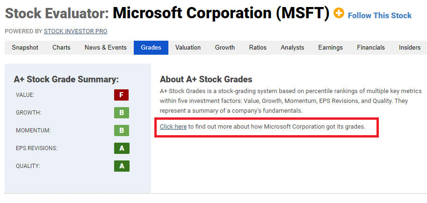Click the red F Value grade badge
The height and width of the screenshot is (203, 427).
122,95
